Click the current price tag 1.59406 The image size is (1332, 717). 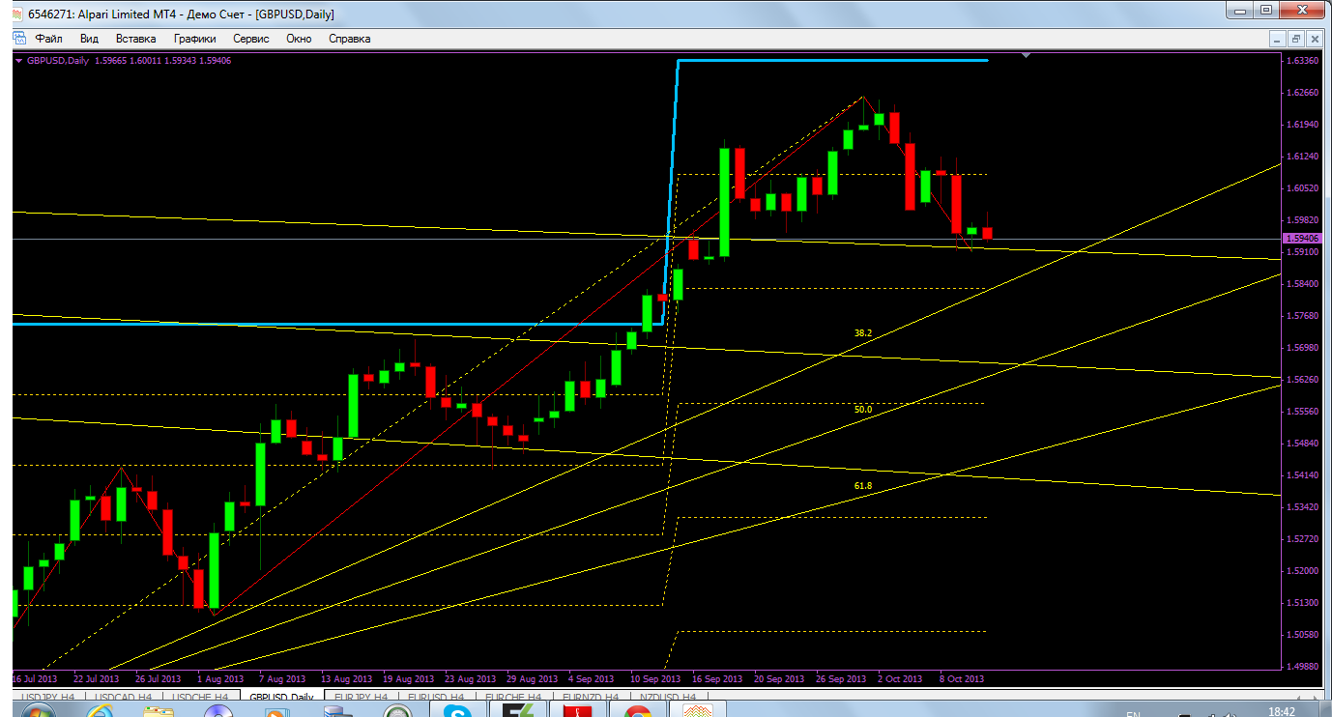pos(1301,238)
